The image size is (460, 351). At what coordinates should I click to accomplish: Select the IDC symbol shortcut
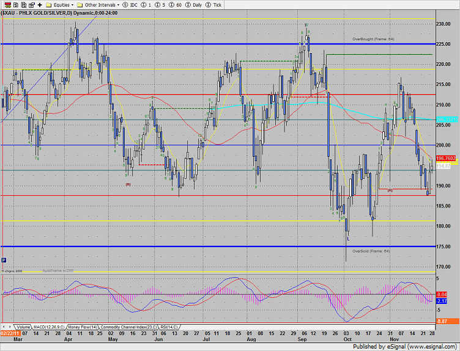coord(131,4)
